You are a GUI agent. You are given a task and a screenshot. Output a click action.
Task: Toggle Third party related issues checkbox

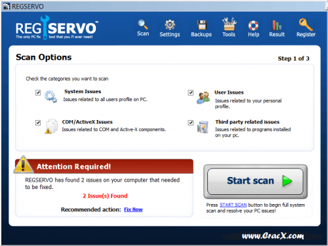tap(191, 123)
